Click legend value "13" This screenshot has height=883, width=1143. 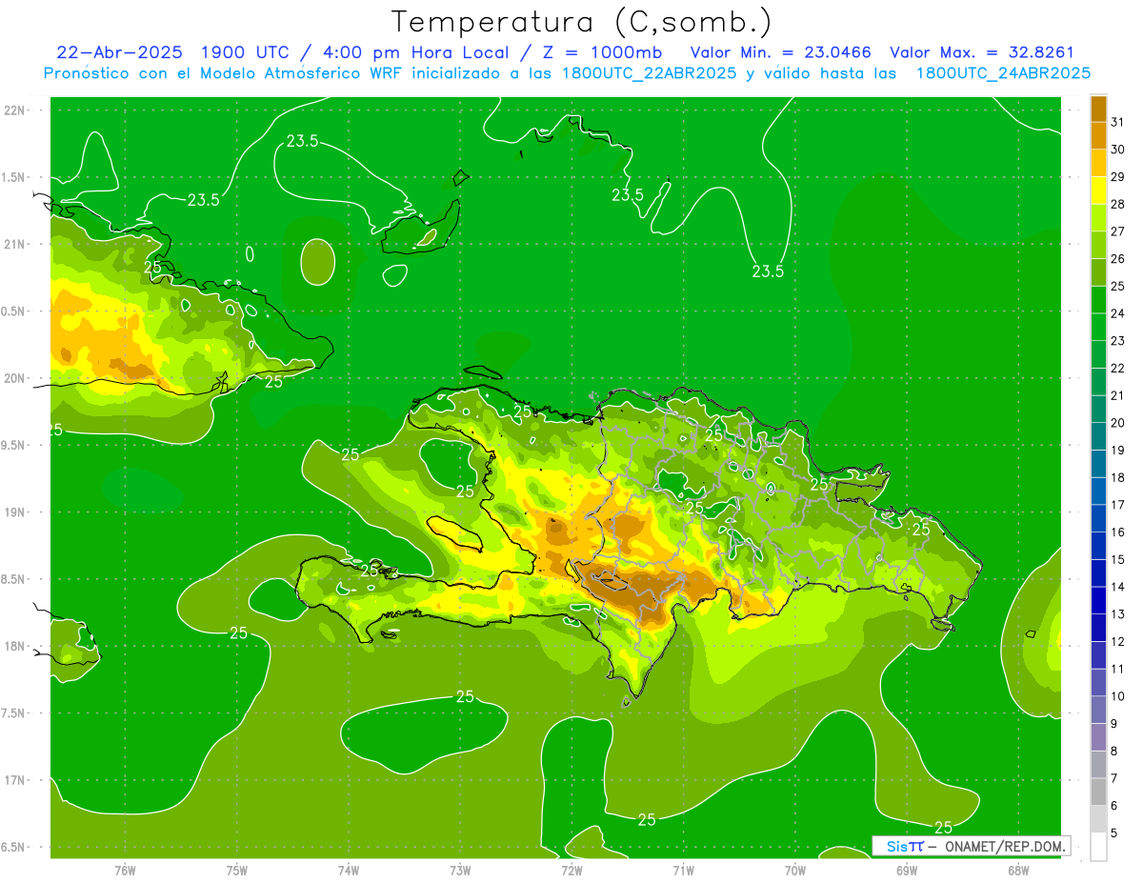[1117, 614]
